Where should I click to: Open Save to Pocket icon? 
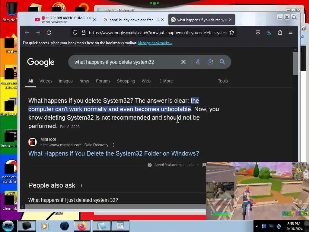pyautogui.click(x=258, y=32)
